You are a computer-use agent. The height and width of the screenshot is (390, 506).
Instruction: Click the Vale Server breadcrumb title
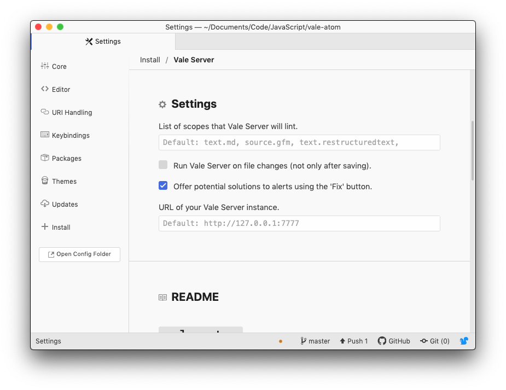click(x=194, y=60)
